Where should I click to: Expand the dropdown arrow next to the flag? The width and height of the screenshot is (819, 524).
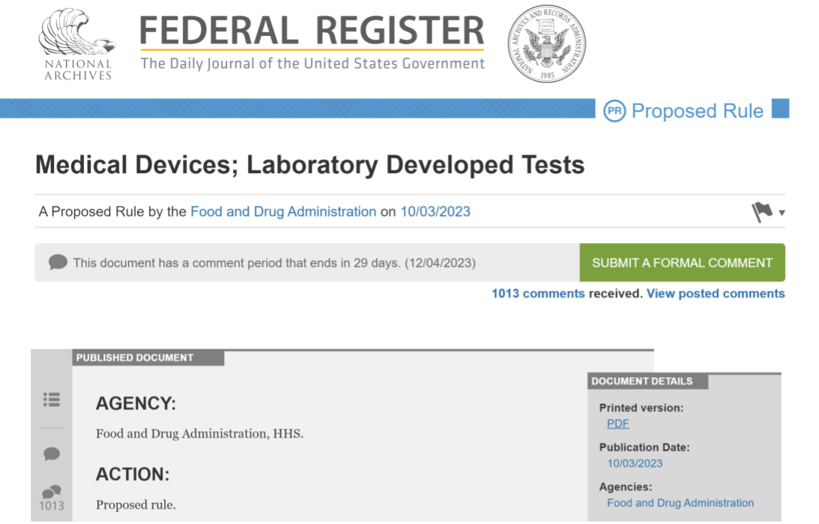[x=782, y=213]
